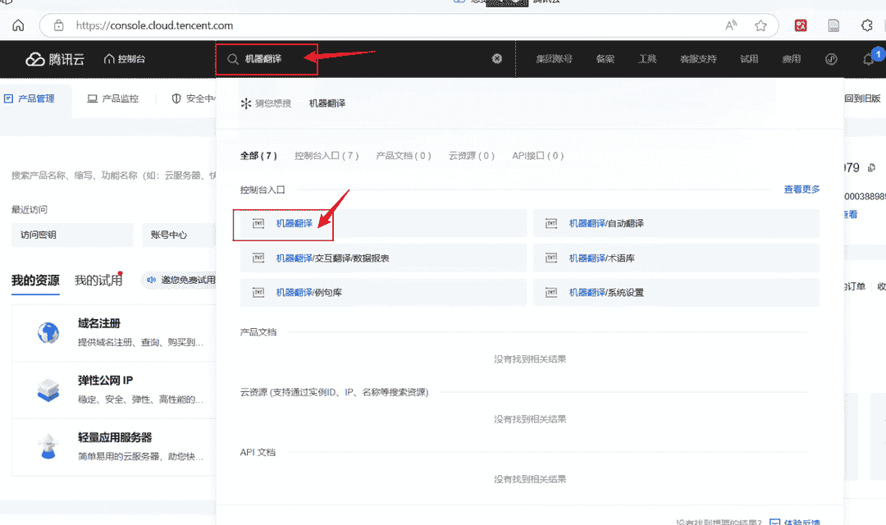Click the 域名注册 globe icon
The height and width of the screenshot is (525, 886).
tap(48, 332)
